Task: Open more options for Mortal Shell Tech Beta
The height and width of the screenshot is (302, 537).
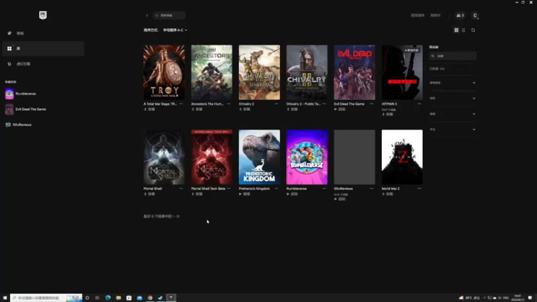Action: 229,189
